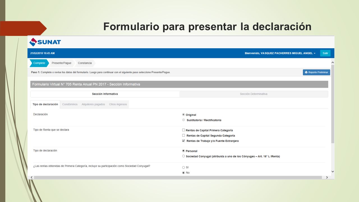The width and height of the screenshot is (359, 202).
Task: Click the horizontal scrollbar thumb
Action: [178, 177]
